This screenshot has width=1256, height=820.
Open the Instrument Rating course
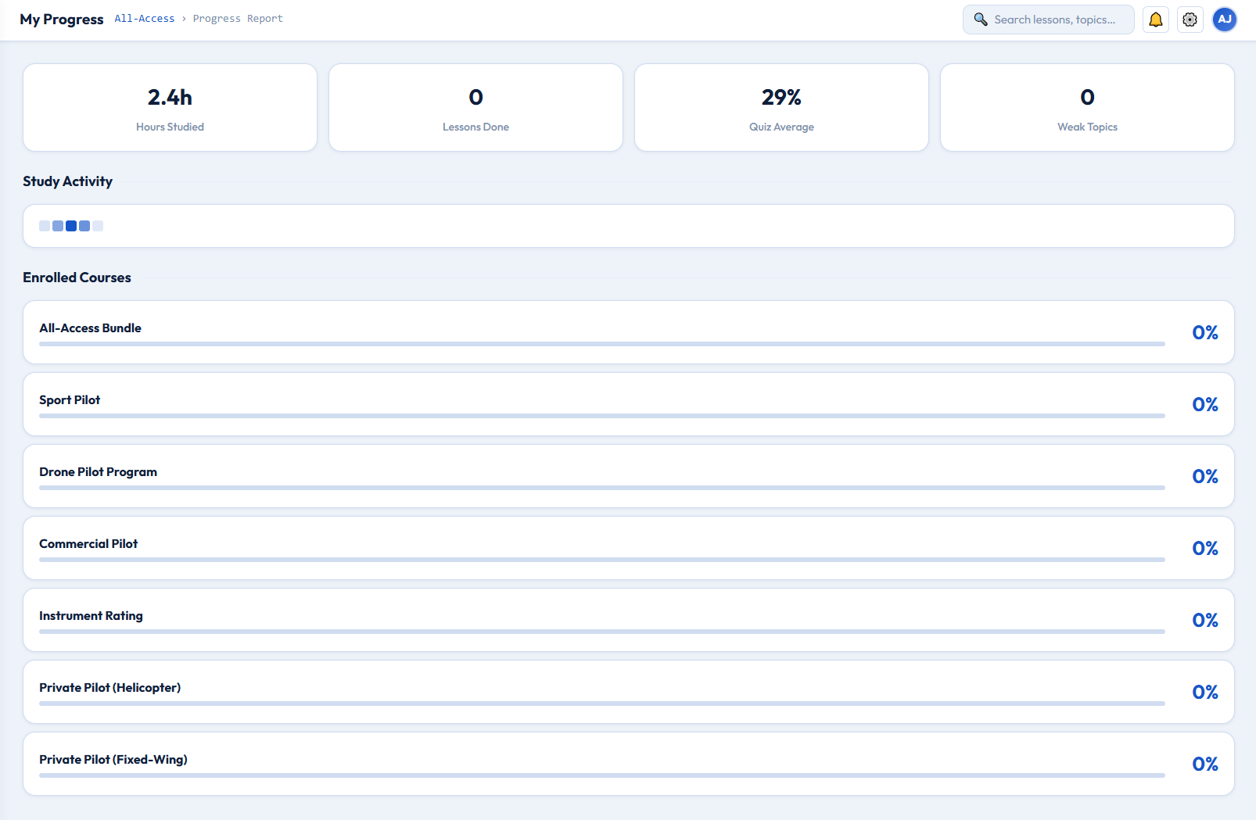click(x=626, y=620)
